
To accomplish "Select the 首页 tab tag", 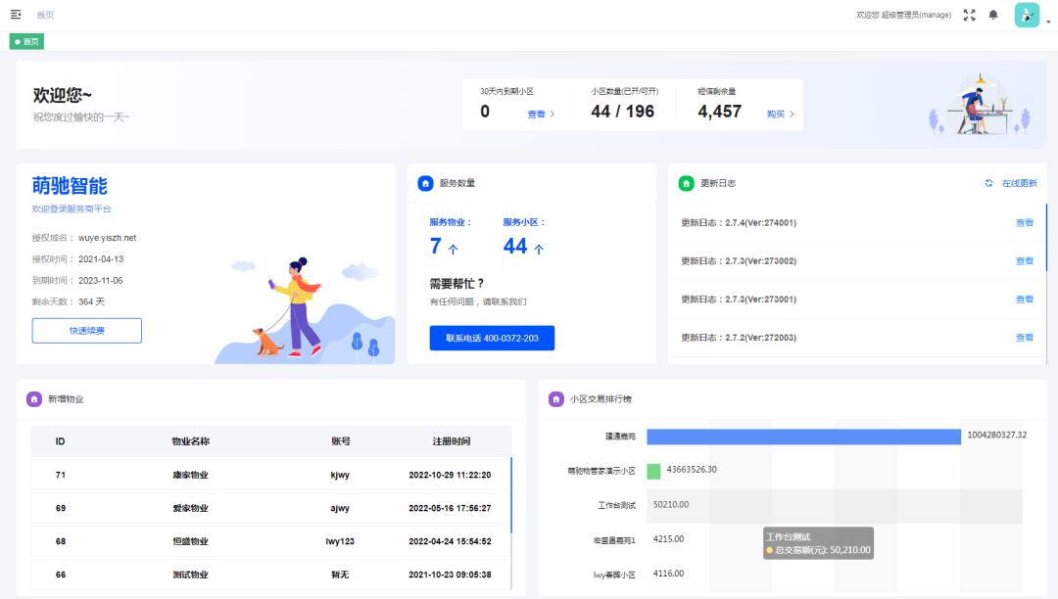I will 27,42.
